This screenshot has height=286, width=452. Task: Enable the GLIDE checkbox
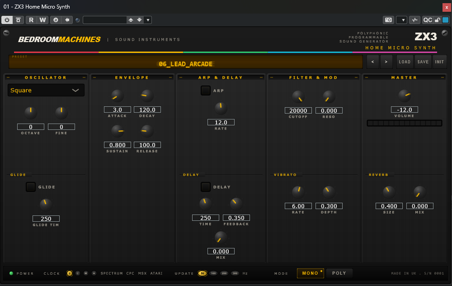(31, 187)
